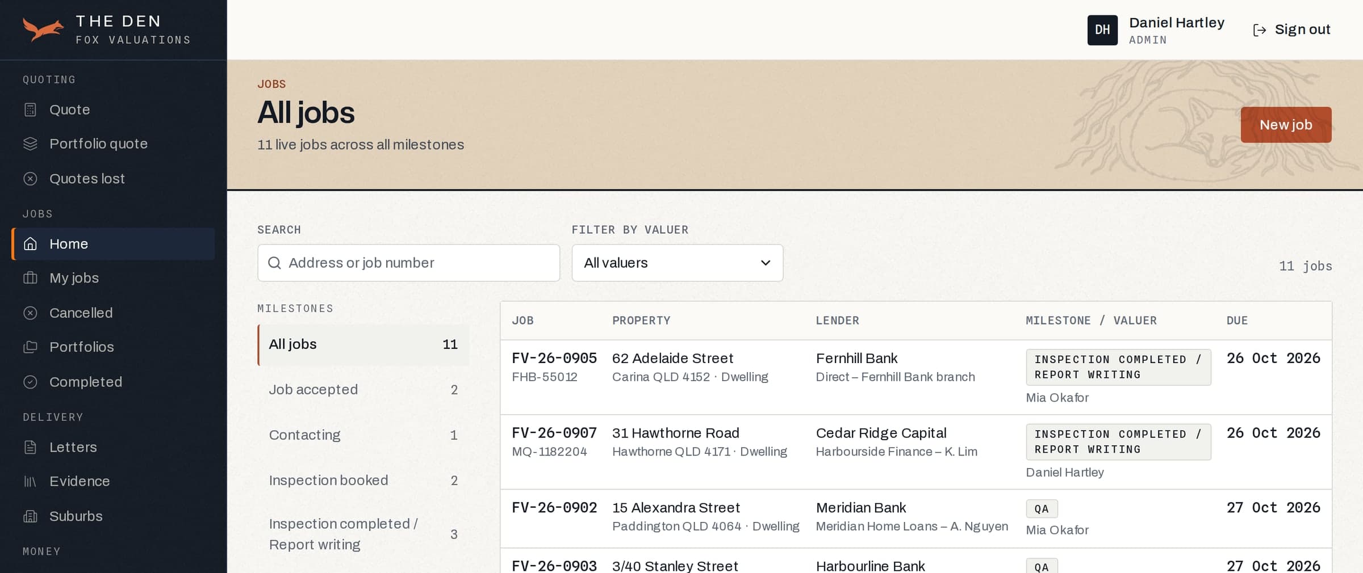The height and width of the screenshot is (573, 1363).
Task: Click the search magnifier icon
Action: (274, 263)
